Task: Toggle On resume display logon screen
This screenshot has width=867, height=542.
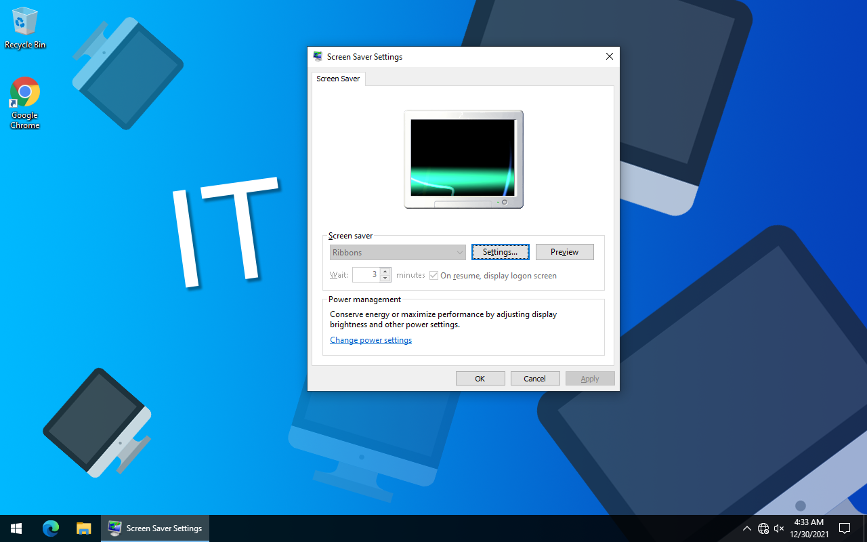Action: point(434,276)
